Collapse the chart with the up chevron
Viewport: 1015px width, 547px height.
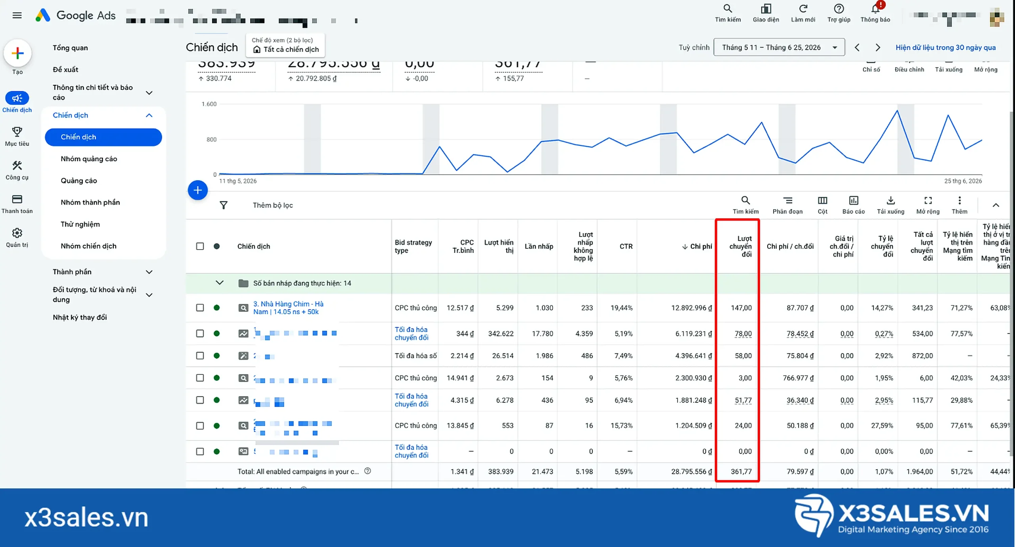click(x=996, y=205)
